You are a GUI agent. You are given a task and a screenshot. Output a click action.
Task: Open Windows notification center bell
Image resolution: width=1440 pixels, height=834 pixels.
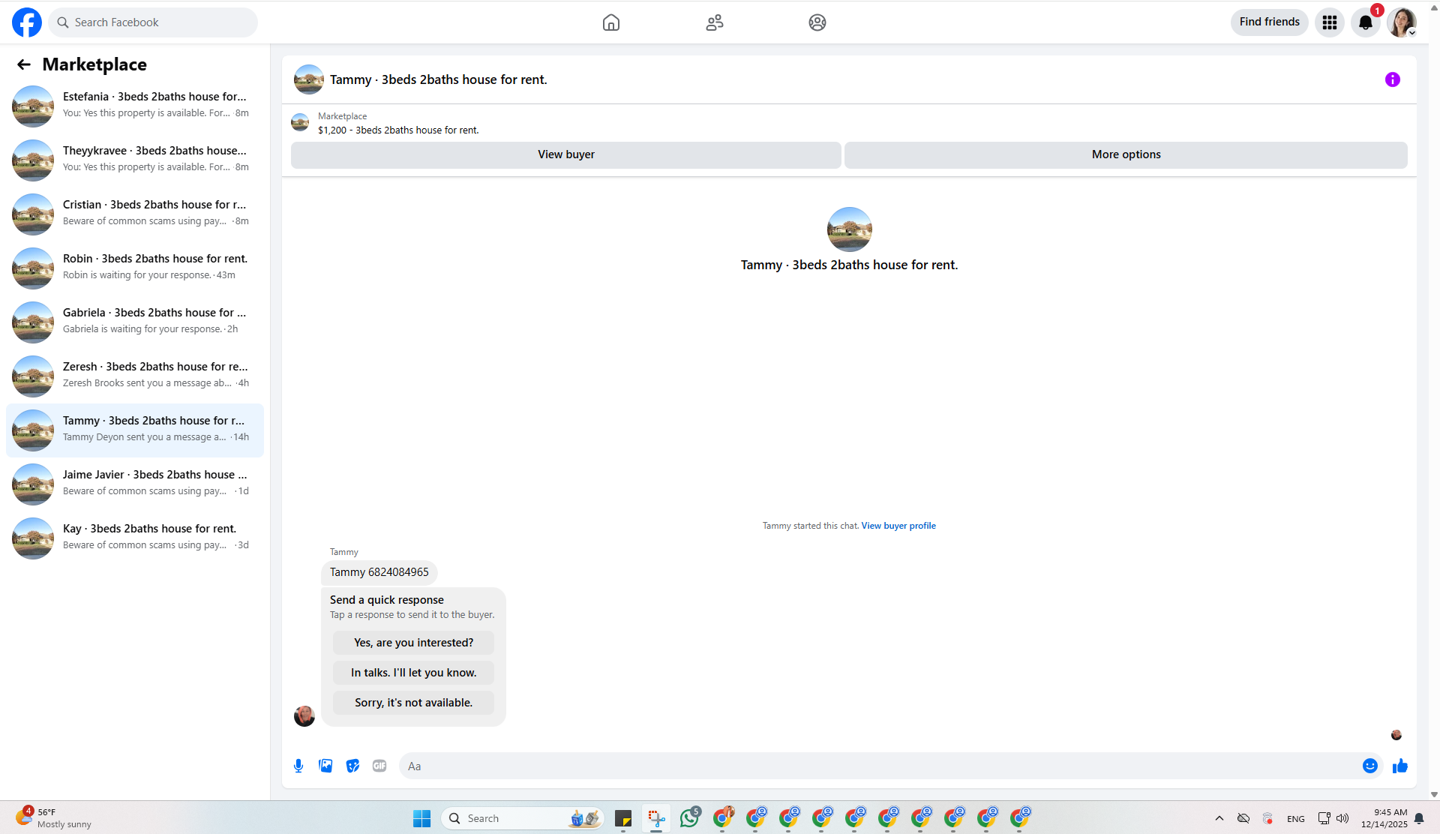[1419, 818]
